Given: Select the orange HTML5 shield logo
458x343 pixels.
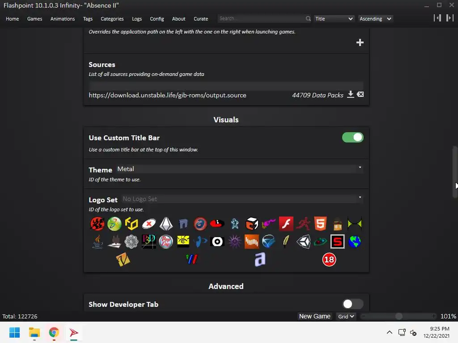Looking at the screenshot, I should coord(320,224).
